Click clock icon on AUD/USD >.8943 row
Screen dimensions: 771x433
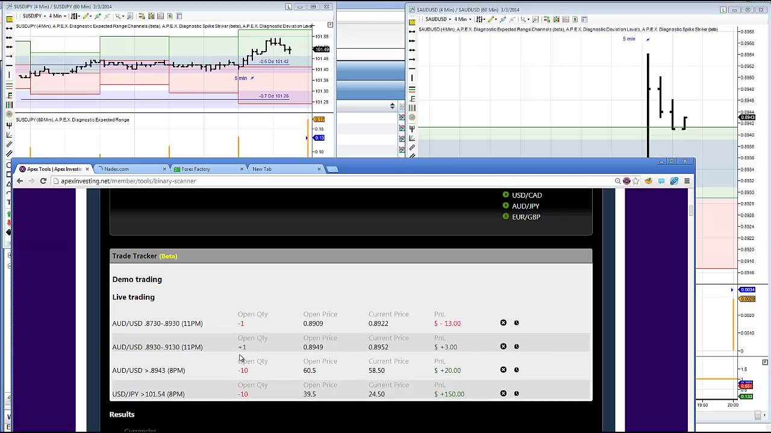coord(516,370)
